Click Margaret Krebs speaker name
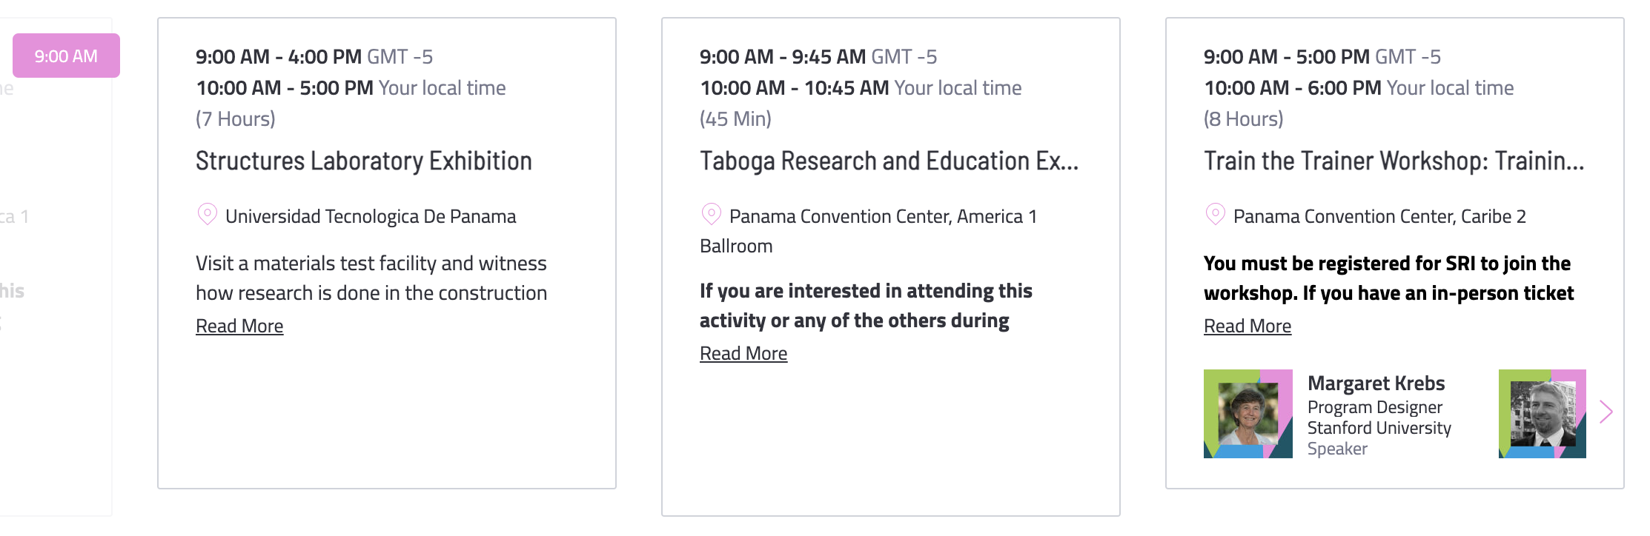Viewport: 1650px width, 536px height. click(1376, 383)
